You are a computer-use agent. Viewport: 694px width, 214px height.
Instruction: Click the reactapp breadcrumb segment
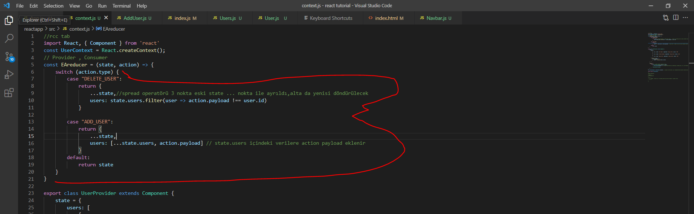(x=33, y=29)
